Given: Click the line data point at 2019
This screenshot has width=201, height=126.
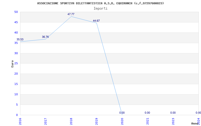Looking at the screenshot, I should (97, 23).
